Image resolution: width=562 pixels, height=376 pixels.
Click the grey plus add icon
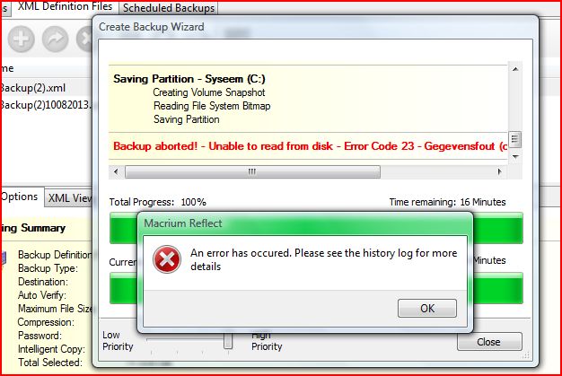point(22,39)
